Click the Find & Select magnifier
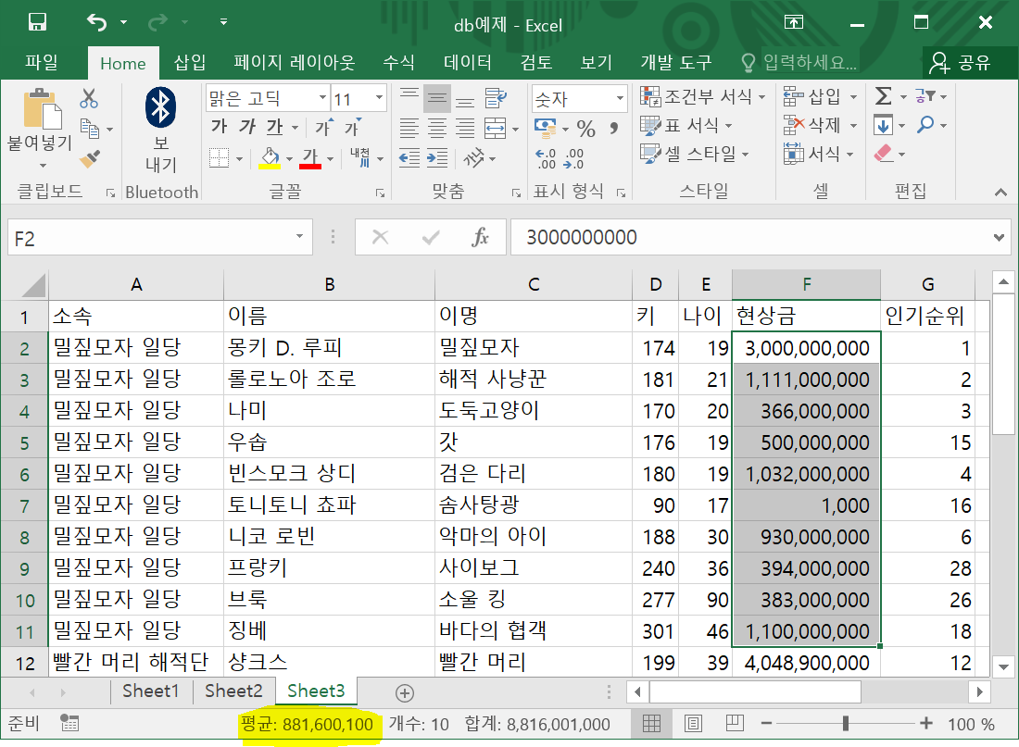 click(x=925, y=125)
